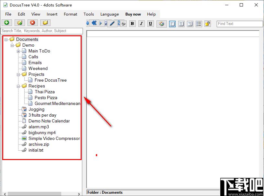
Task: Select the Projects folder
Action: tap(36, 74)
